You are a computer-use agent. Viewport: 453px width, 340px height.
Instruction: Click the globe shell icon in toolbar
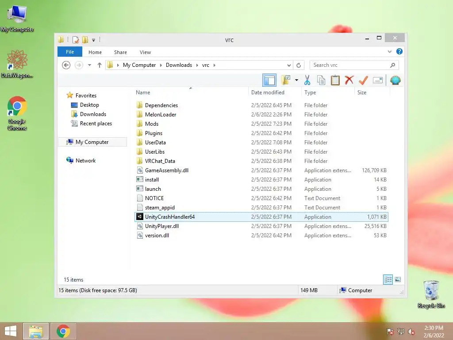coord(395,80)
